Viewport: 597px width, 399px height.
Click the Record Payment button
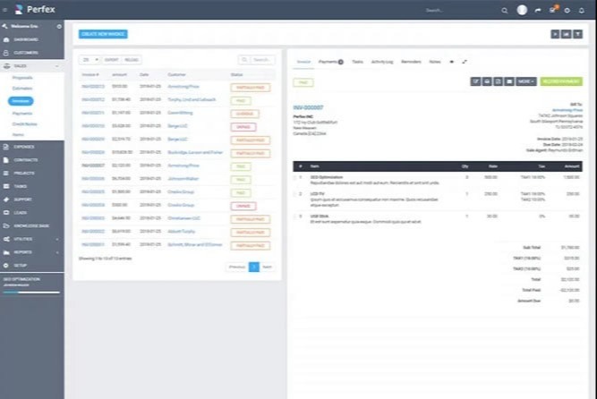point(561,81)
